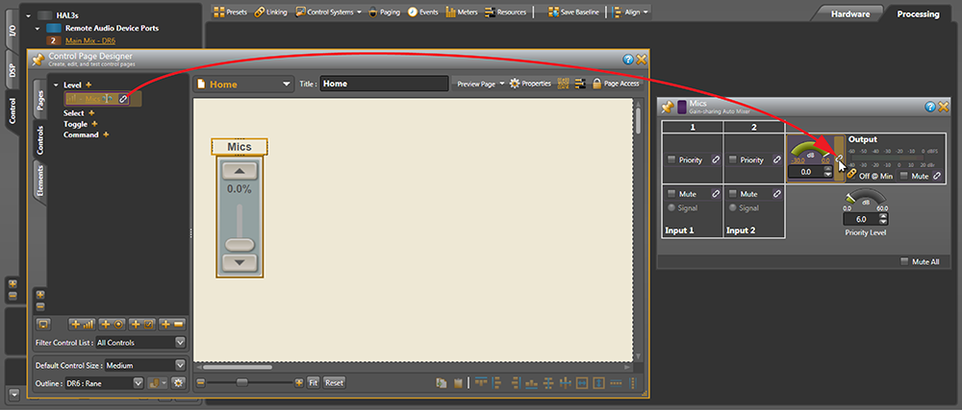Image resolution: width=962 pixels, height=410 pixels.
Task: Click the Main Mix - DR6 link
Action: (90, 40)
